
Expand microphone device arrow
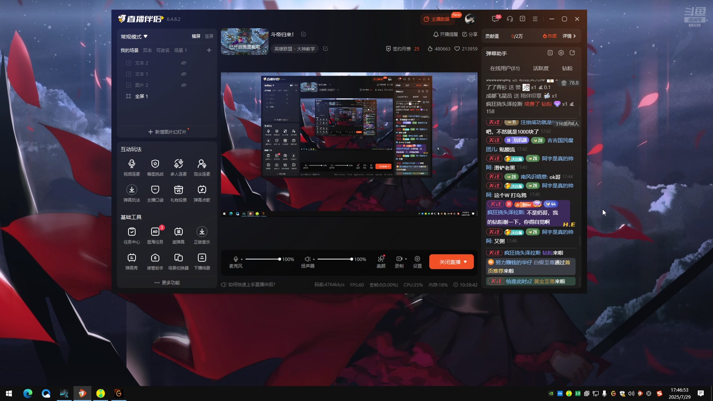[x=242, y=259]
